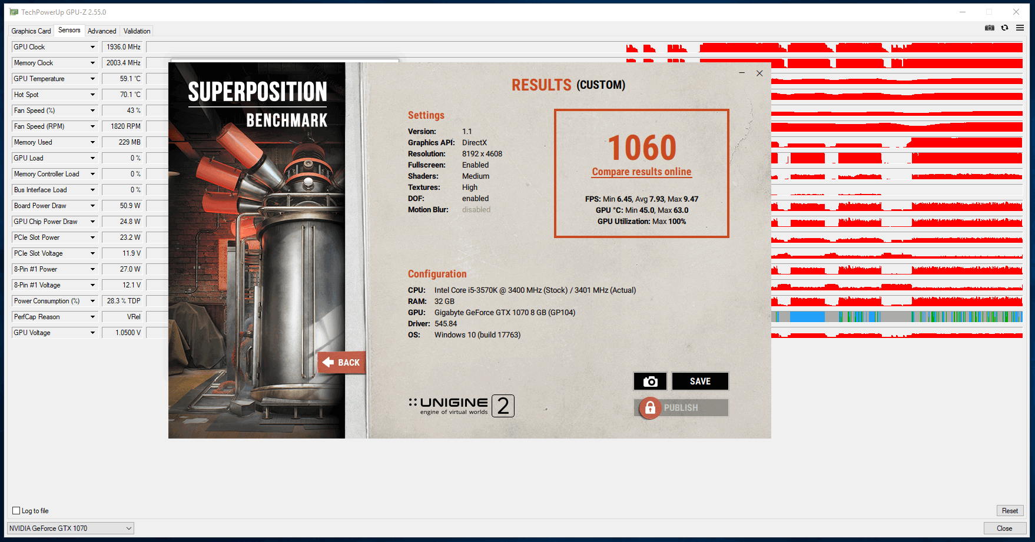This screenshot has height=542, width=1035.
Task: Click the GPU-Z screenshot camera icon
Action: pyautogui.click(x=990, y=28)
